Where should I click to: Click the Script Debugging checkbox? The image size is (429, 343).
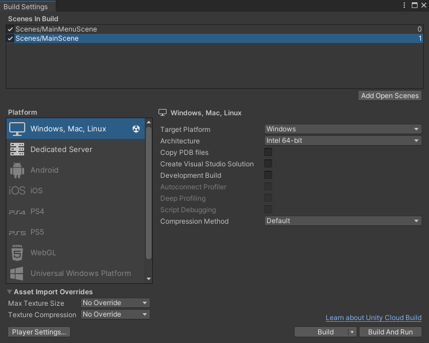(x=268, y=209)
